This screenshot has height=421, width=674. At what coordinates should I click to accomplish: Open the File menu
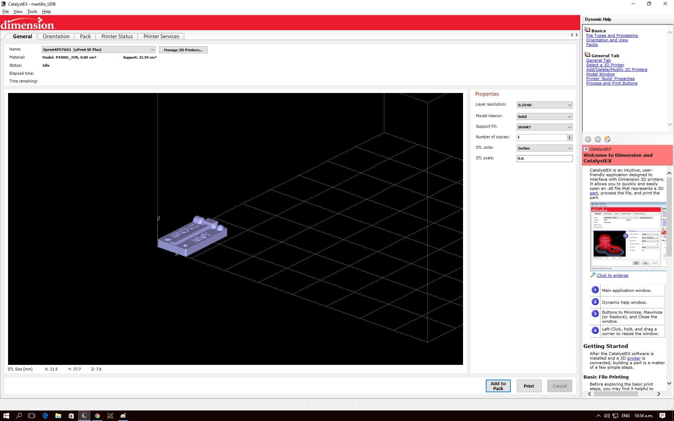coord(6,12)
